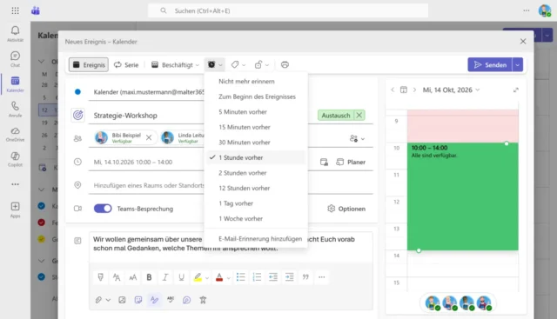This screenshot has width=557, height=319.
Task: Insert a picture into the description
Action: point(122,300)
